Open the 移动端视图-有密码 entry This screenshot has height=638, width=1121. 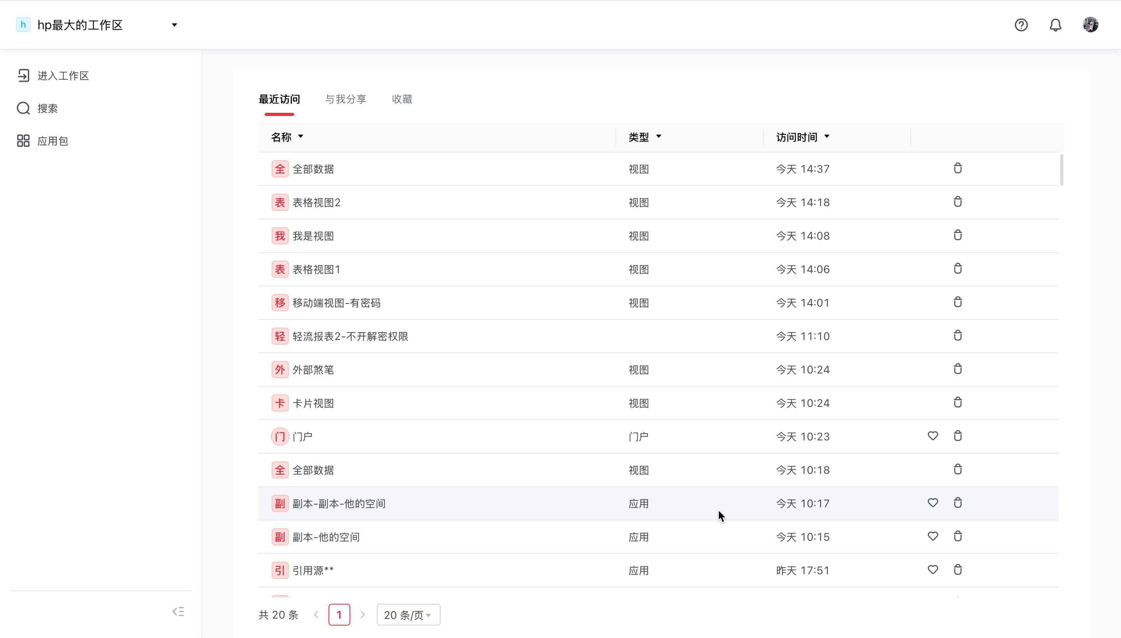pos(336,303)
